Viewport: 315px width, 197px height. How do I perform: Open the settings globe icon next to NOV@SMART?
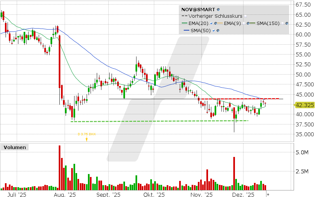(218, 10)
